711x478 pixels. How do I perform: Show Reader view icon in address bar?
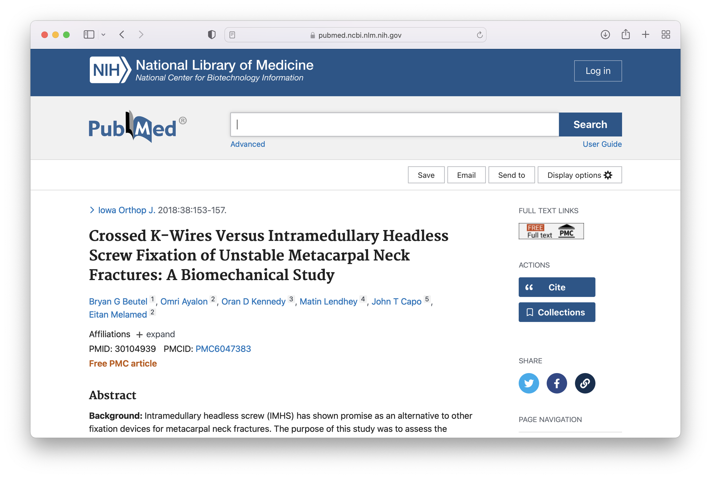232,35
